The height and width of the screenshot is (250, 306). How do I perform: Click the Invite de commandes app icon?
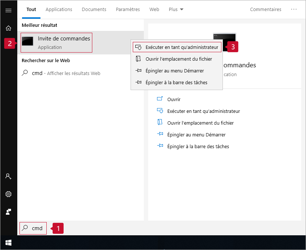(28, 42)
